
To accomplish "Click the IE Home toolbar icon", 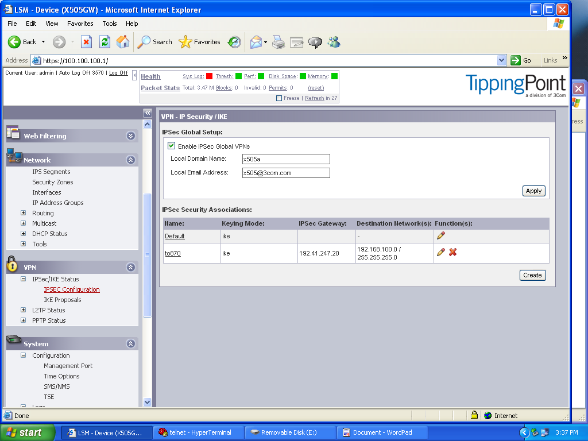I will point(122,42).
